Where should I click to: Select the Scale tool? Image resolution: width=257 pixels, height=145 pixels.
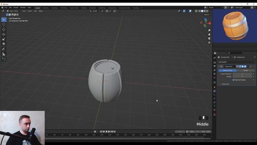pyautogui.click(x=4, y=39)
